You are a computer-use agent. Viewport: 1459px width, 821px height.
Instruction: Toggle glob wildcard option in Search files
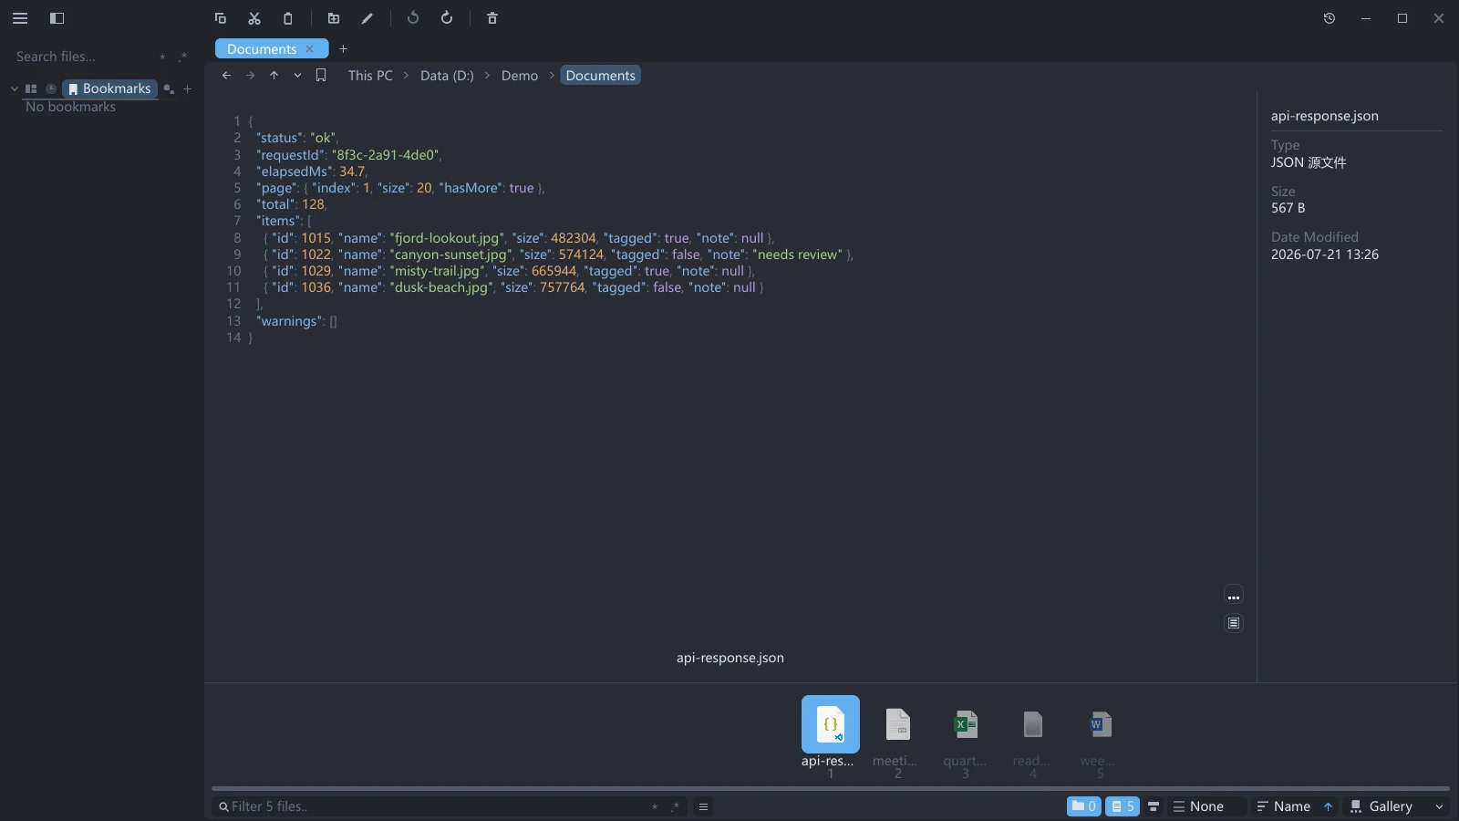click(162, 57)
